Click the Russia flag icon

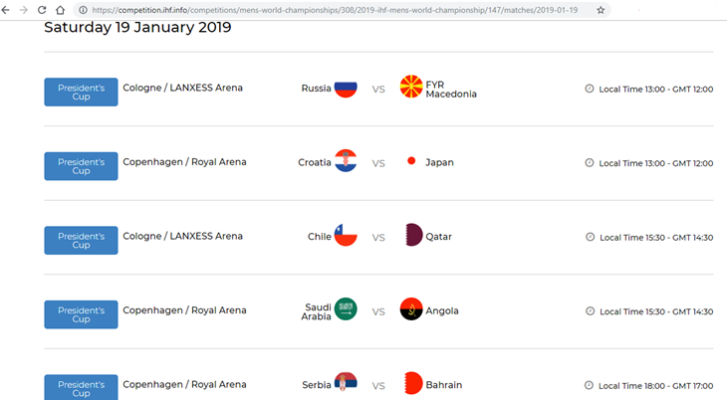[x=346, y=89]
